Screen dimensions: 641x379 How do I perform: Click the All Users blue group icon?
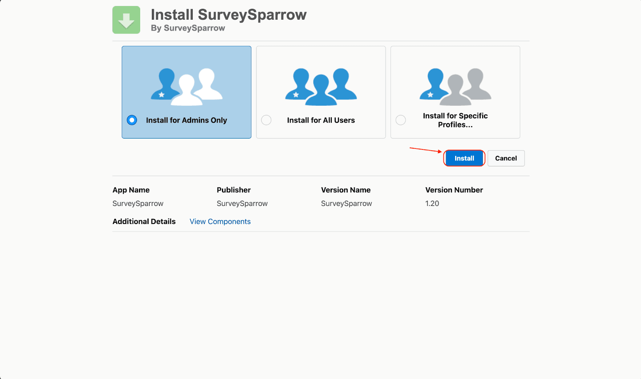pos(321,87)
